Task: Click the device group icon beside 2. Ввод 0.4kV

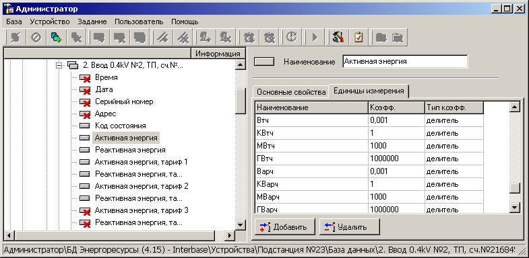Action: pyautogui.click(x=73, y=65)
